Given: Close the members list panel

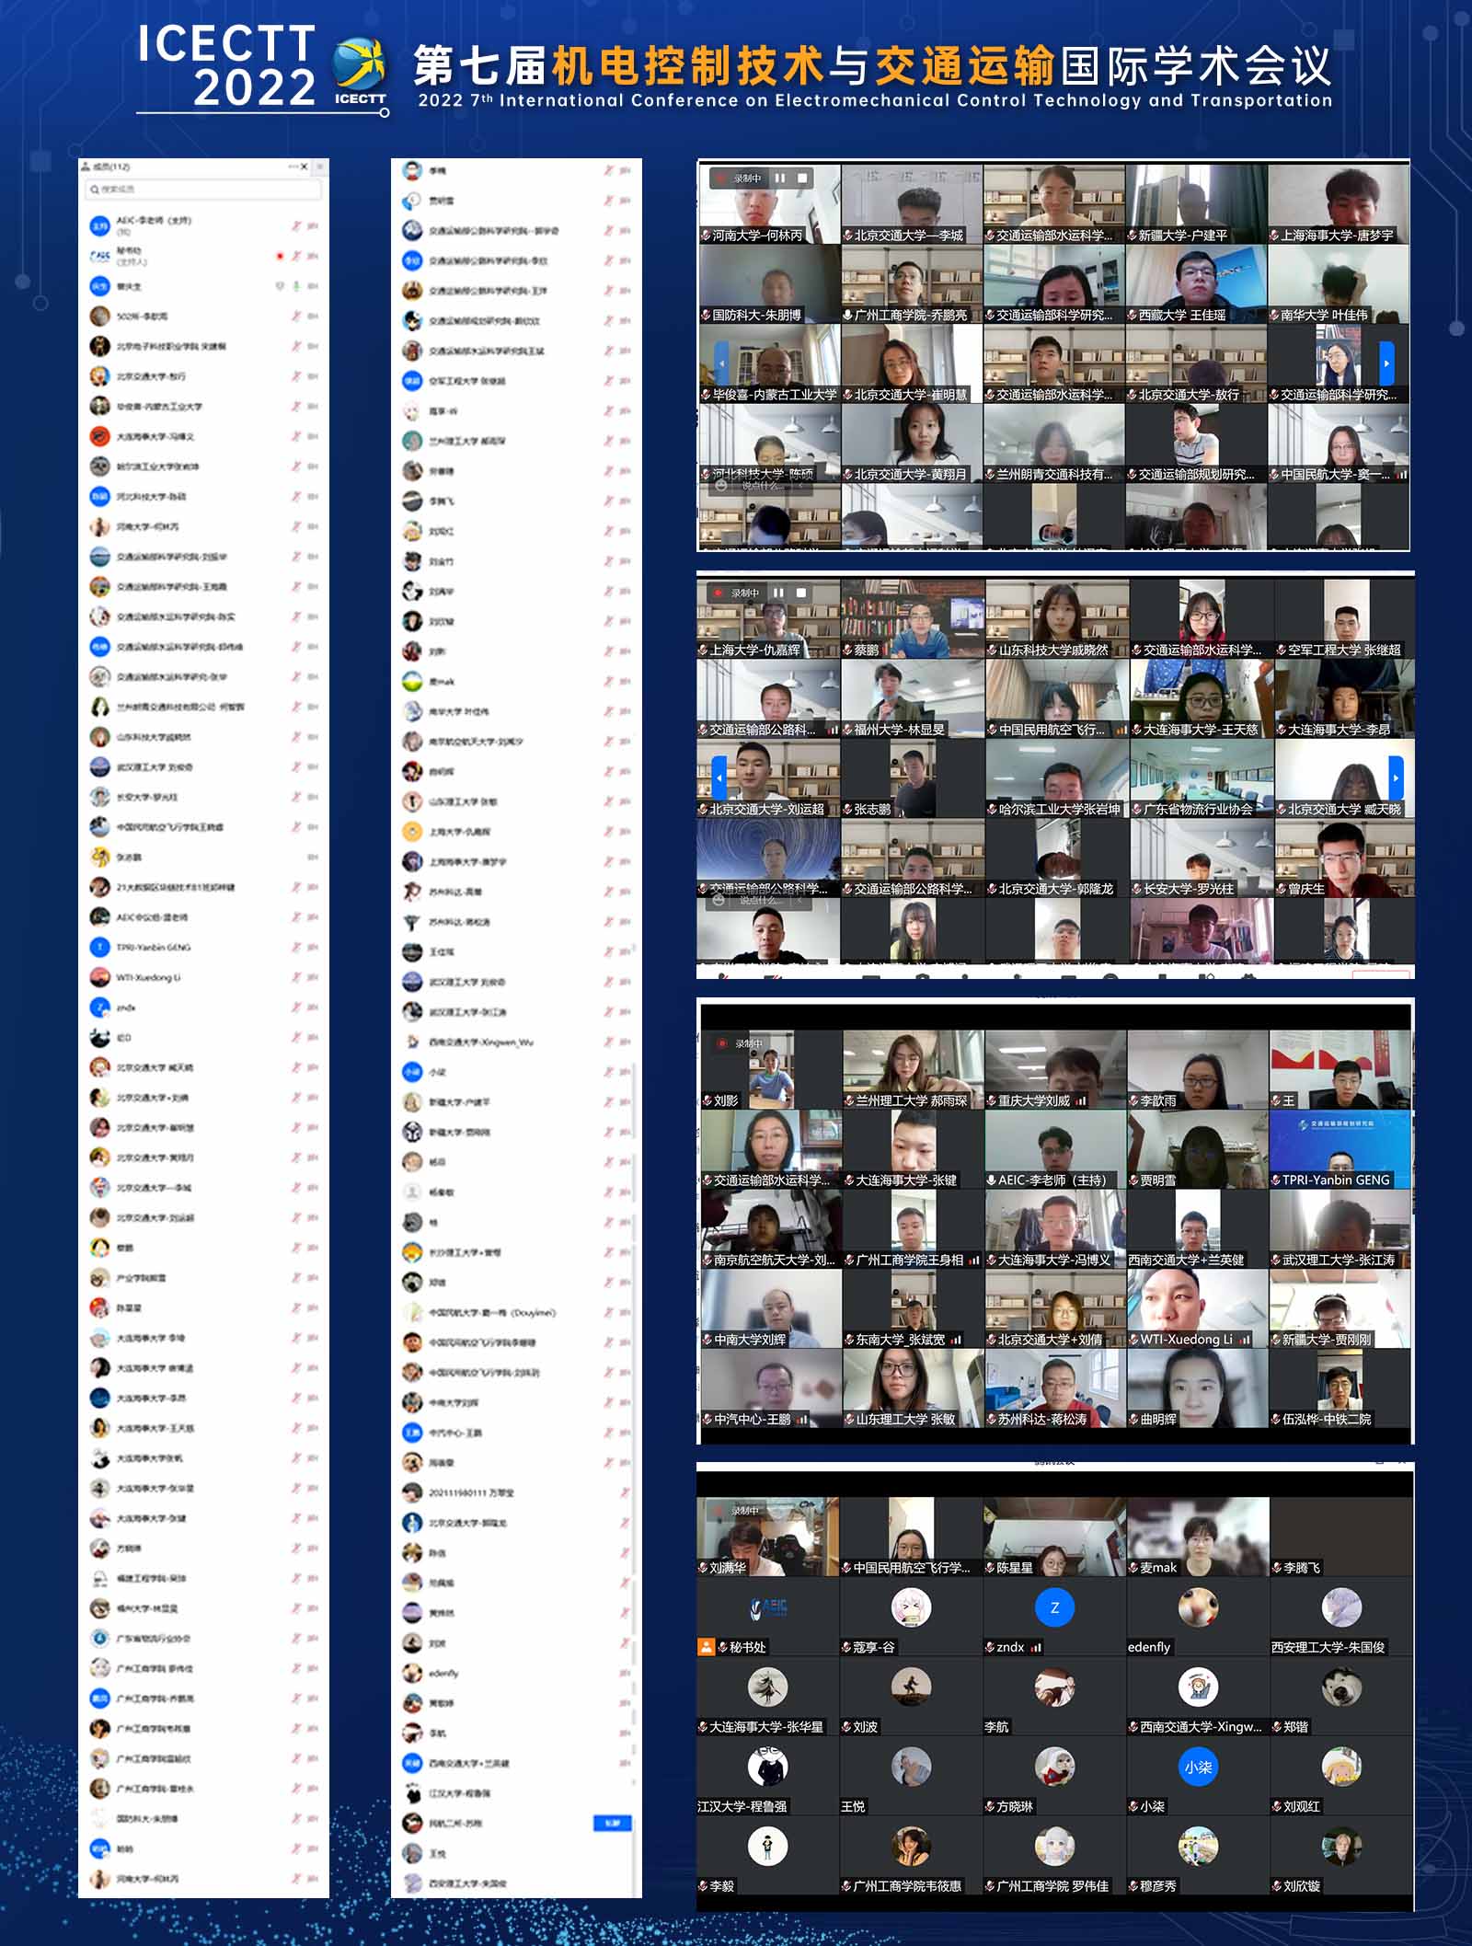Looking at the screenshot, I should [305, 167].
